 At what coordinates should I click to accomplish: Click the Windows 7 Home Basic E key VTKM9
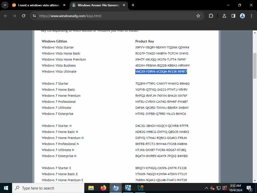(161, 174)
